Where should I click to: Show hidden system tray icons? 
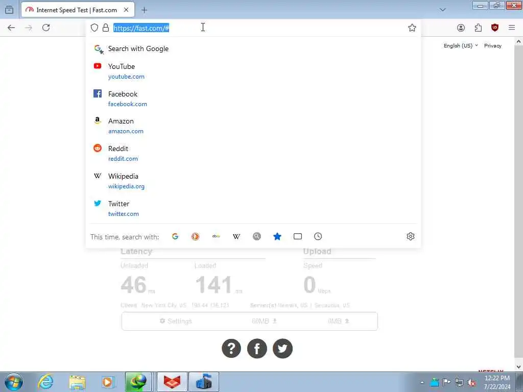click(x=422, y=382)
